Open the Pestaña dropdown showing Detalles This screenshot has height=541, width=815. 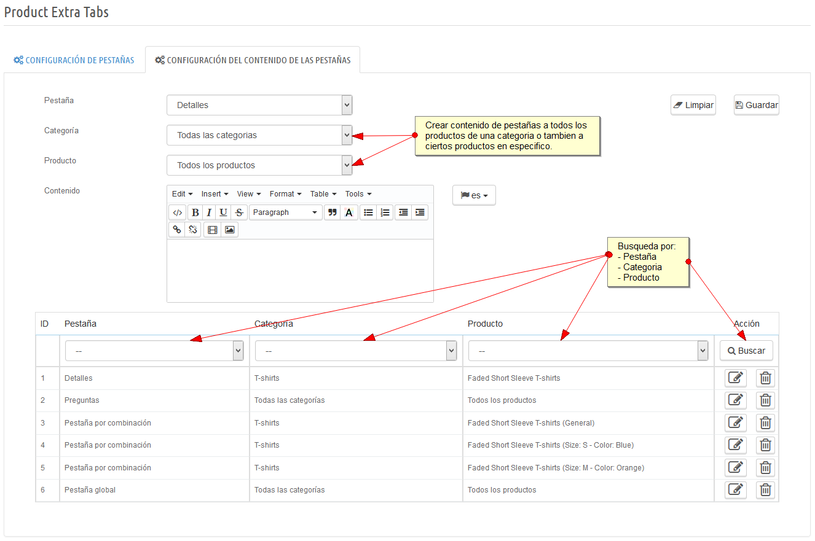[x=259, y=105]
